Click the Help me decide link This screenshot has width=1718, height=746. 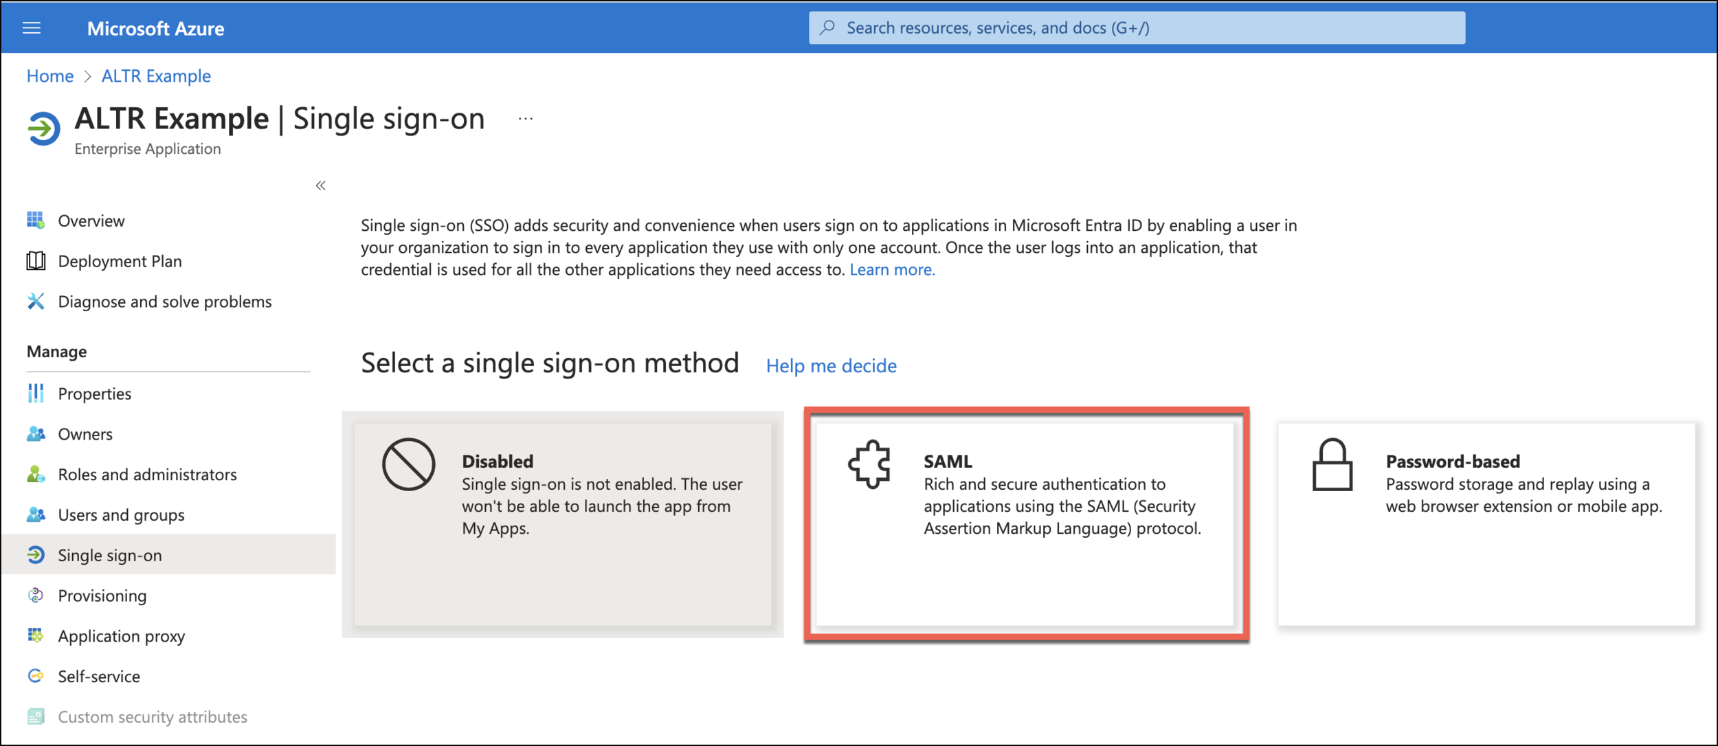[x=831, y=365]
